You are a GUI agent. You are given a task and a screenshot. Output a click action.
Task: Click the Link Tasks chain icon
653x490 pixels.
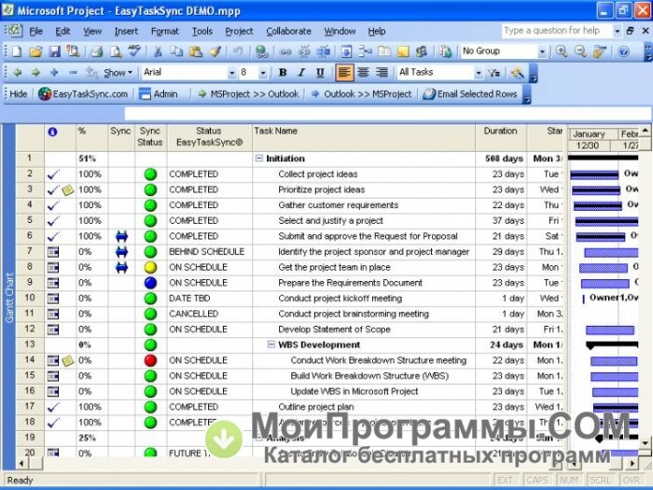pos(285,51)
